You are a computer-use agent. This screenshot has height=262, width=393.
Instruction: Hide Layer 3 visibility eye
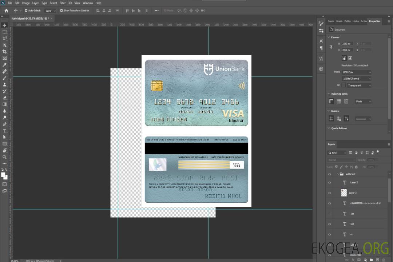tap(330, 193)
